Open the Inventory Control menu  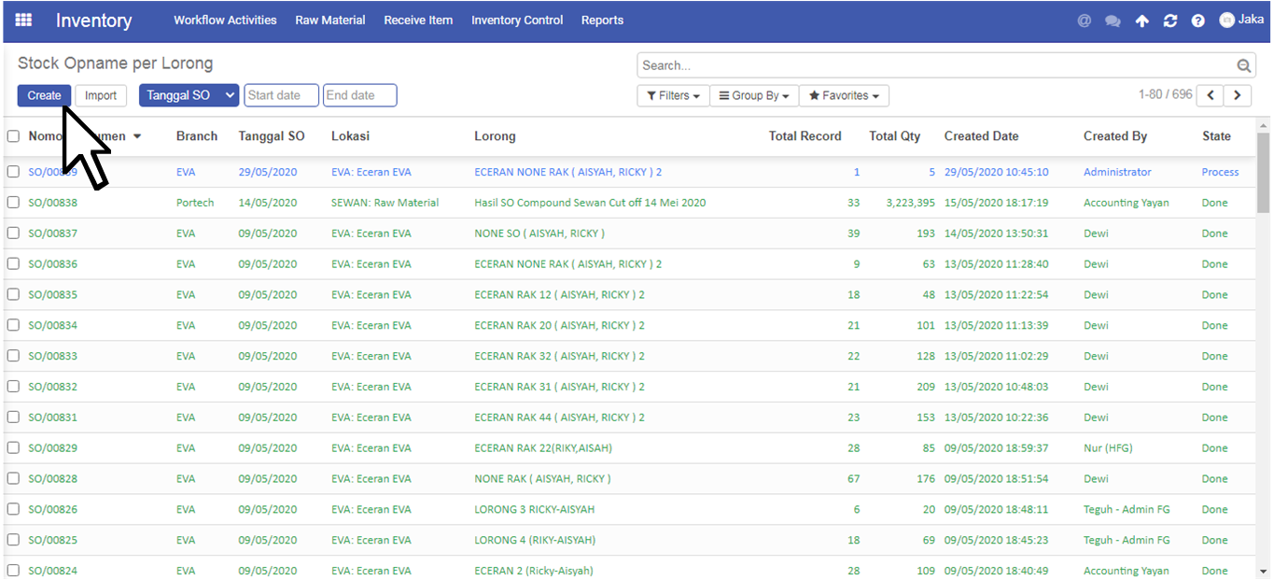(517, 21)
